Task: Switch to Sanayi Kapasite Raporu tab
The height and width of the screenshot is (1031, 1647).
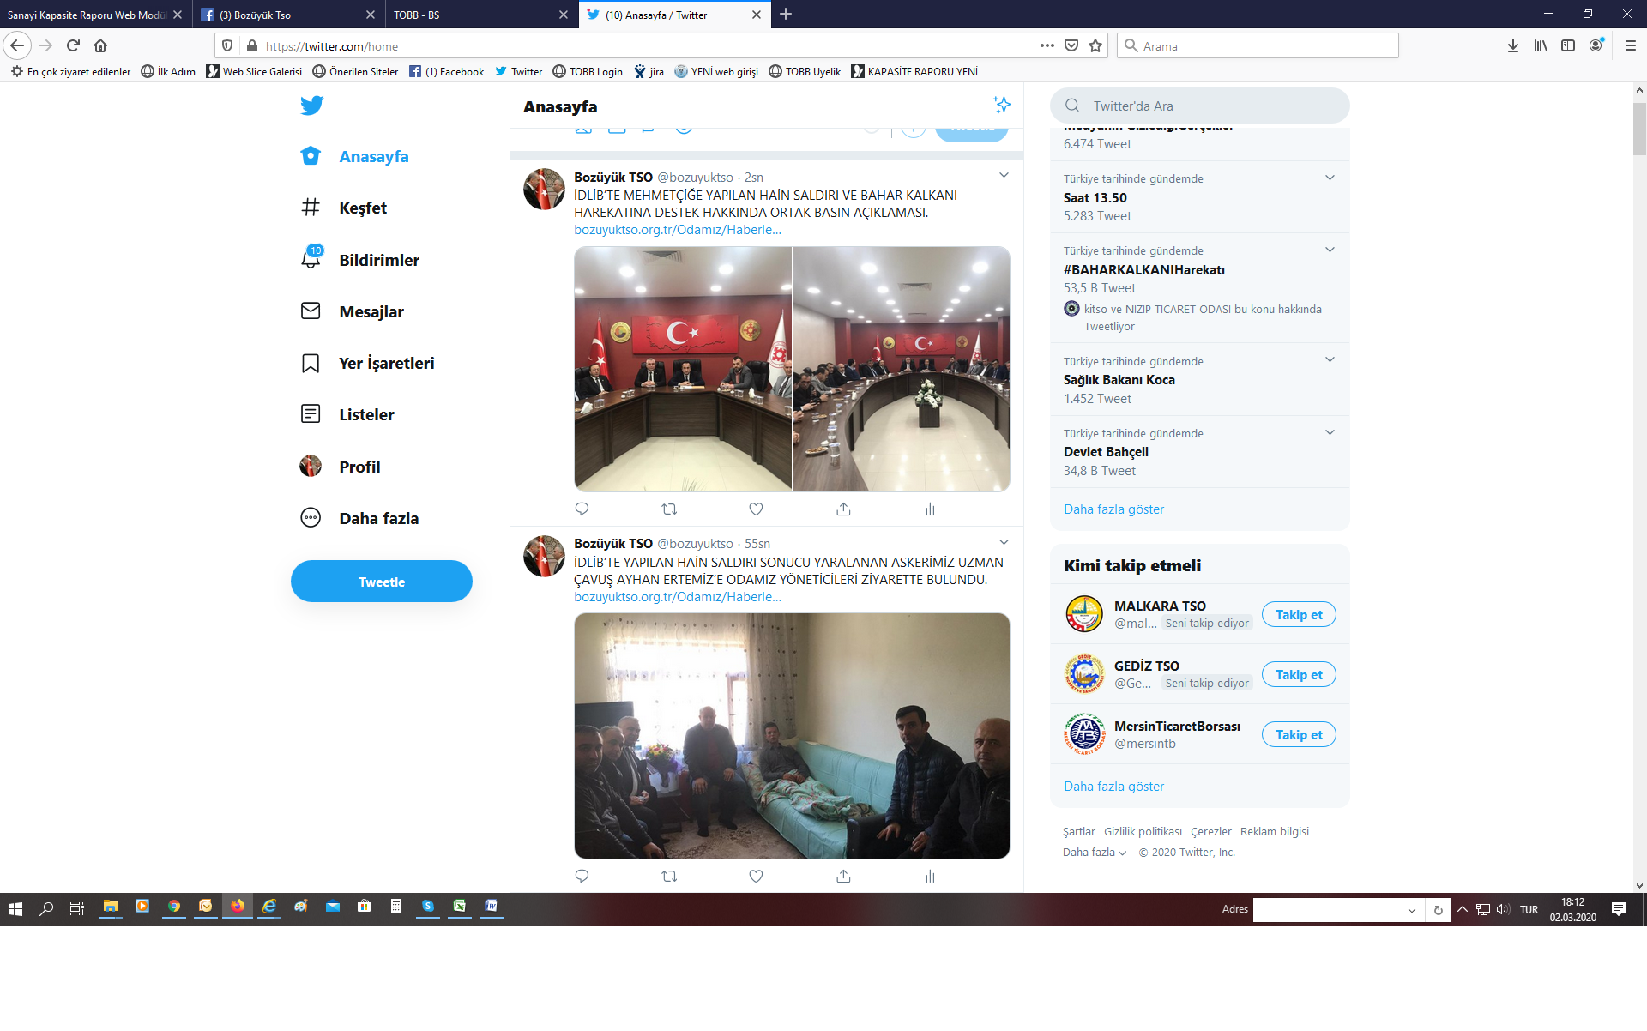Action: [x=86, y=15]
